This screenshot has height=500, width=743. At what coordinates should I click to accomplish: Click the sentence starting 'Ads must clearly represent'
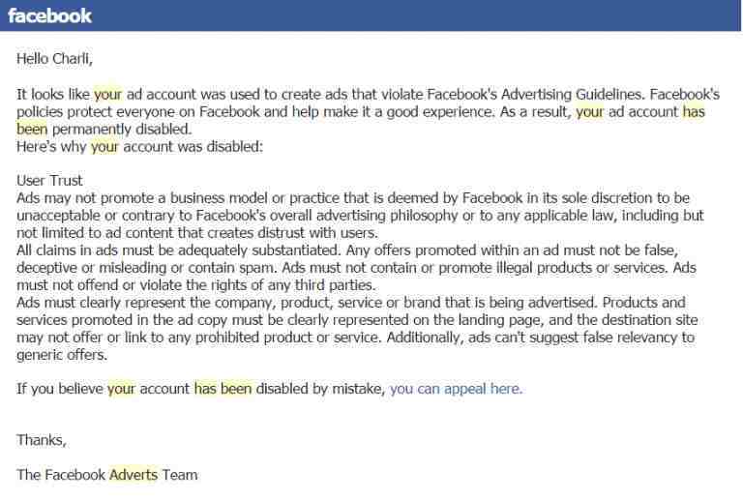(308, 302)
